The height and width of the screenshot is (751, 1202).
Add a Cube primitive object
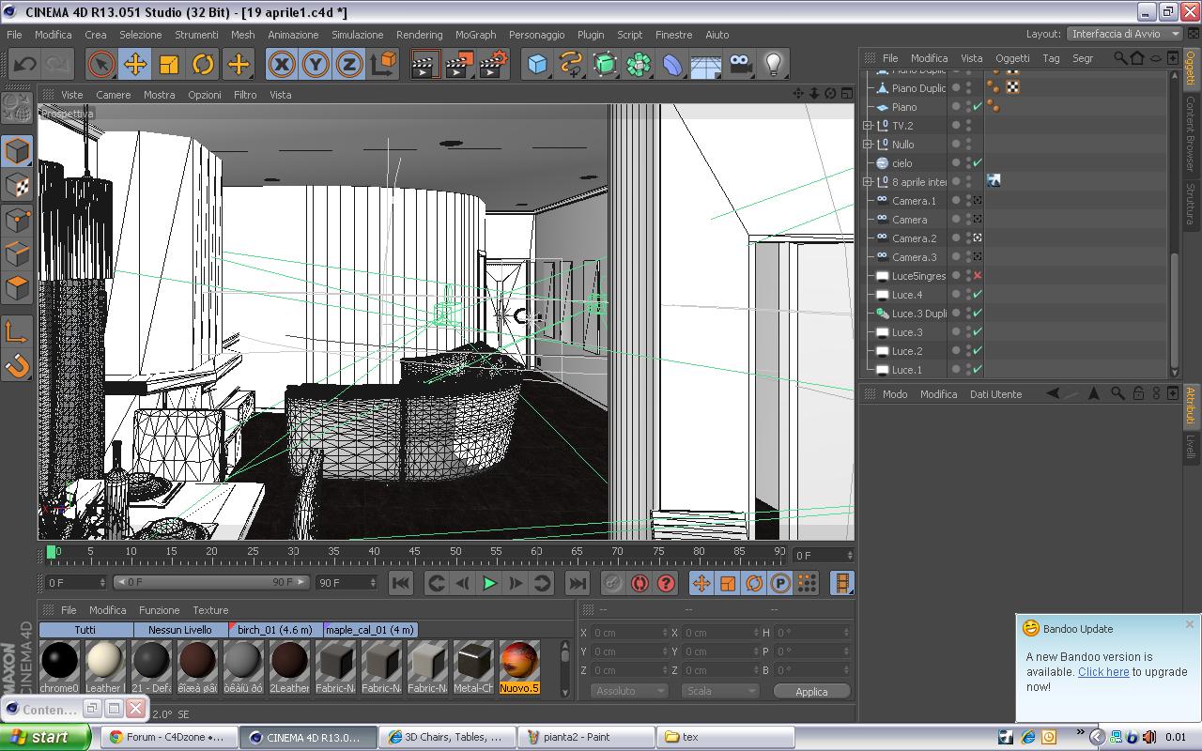point(537,64)
